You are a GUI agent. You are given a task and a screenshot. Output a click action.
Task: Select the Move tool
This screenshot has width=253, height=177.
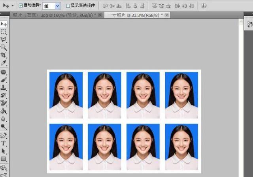click(4, 24)
